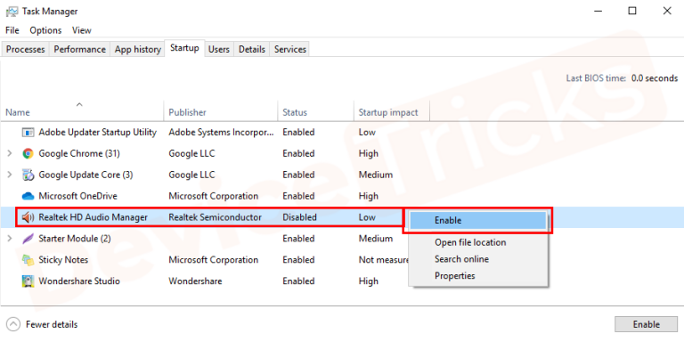Click the Adobe Updater Startup Utility icon
Screen dimensions: 684x342
point(28,132)
